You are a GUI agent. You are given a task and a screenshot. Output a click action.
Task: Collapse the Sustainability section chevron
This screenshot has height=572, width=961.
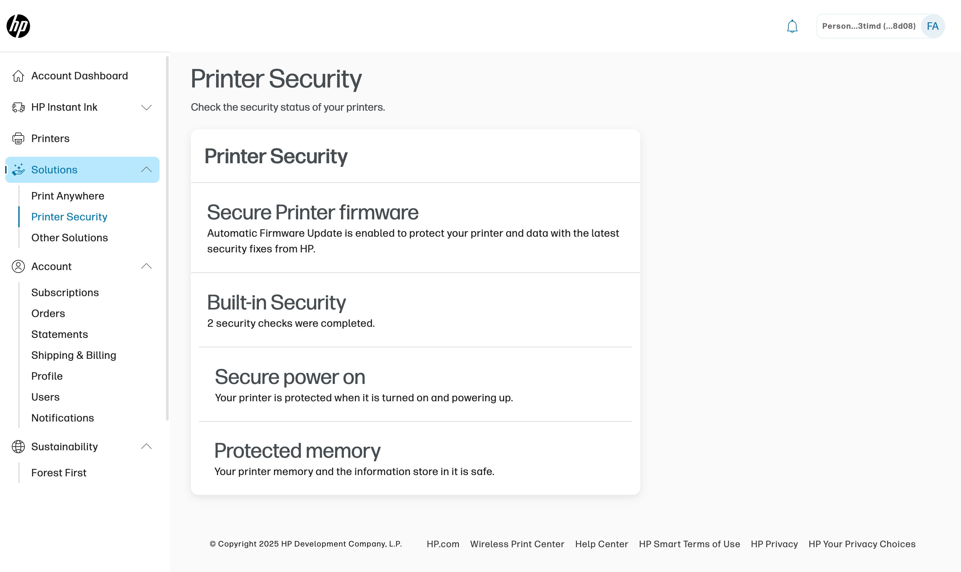tap(146, 446)
